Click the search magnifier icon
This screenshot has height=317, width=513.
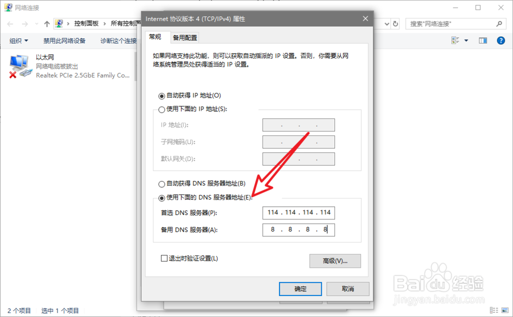pyautogui.click(x=499, y=24)
